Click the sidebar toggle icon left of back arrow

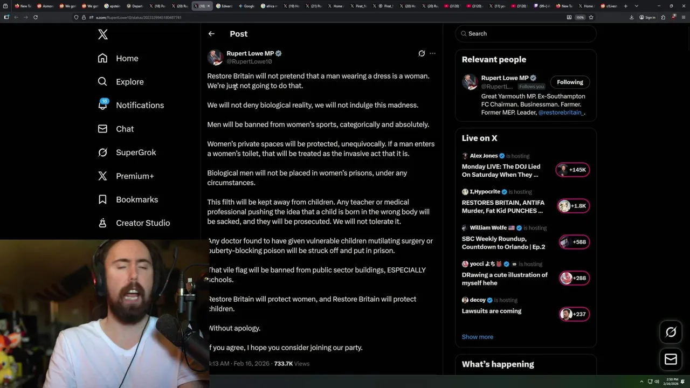[x=6, y=17]
